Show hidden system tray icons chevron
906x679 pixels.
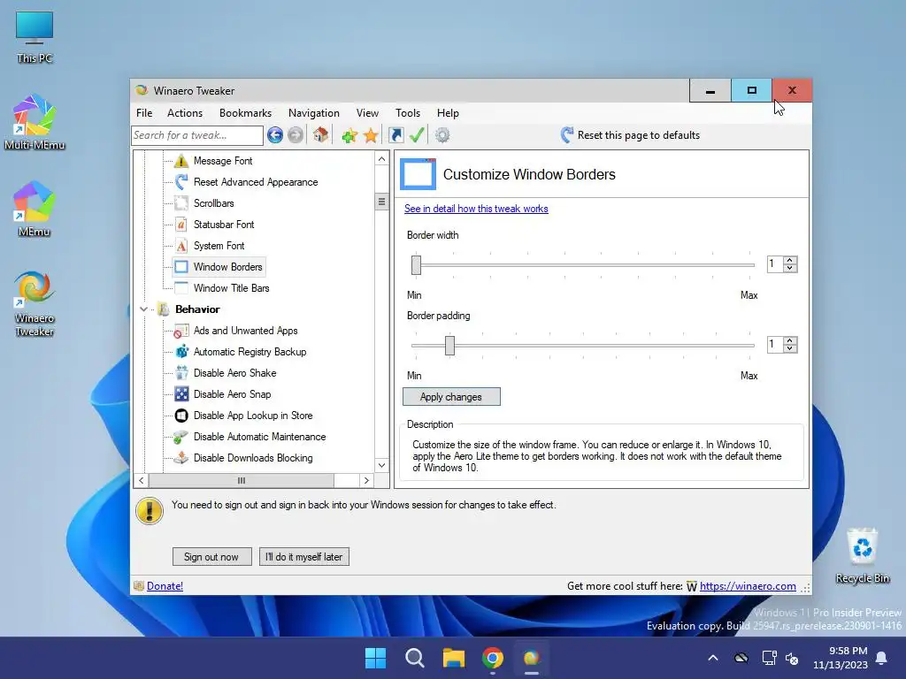[713, 658]
